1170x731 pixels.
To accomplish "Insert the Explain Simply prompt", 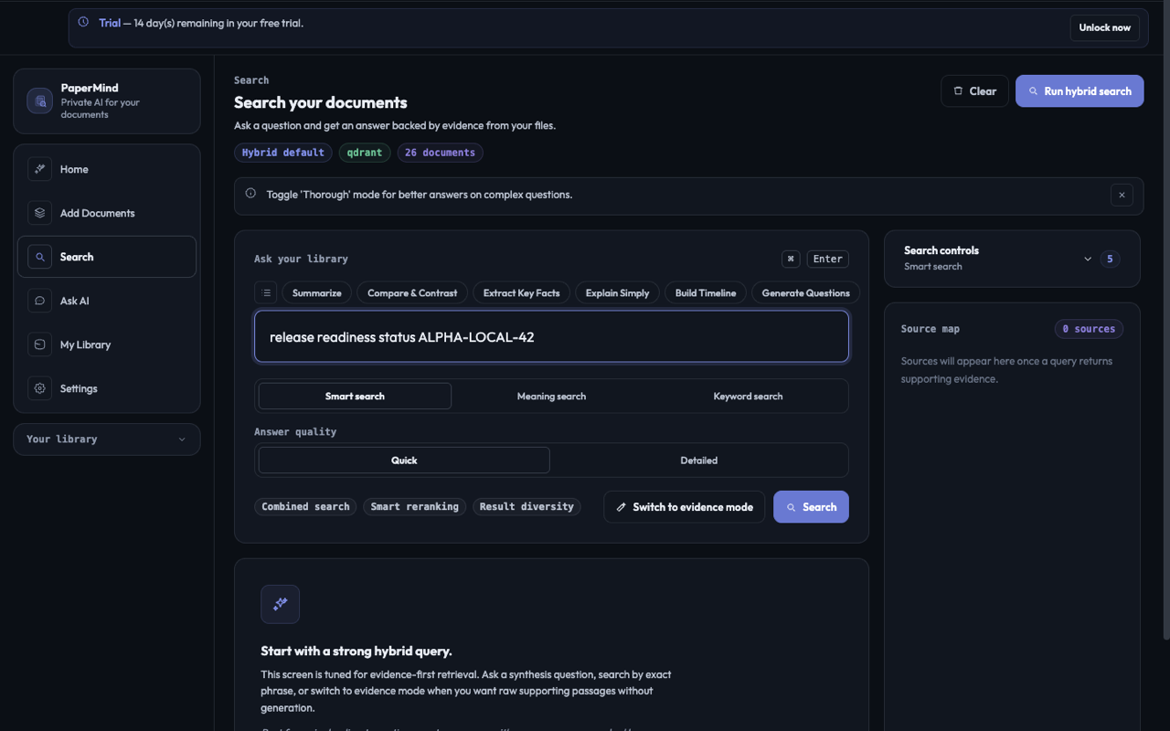I will (x=617, y=293).
